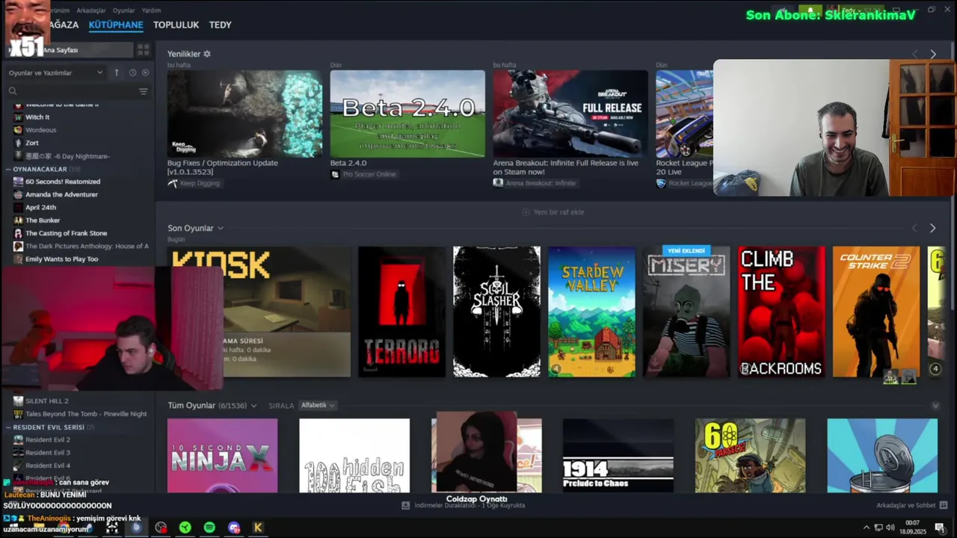Select 60 Seconds! Reatomized in list

click(63, 182)
